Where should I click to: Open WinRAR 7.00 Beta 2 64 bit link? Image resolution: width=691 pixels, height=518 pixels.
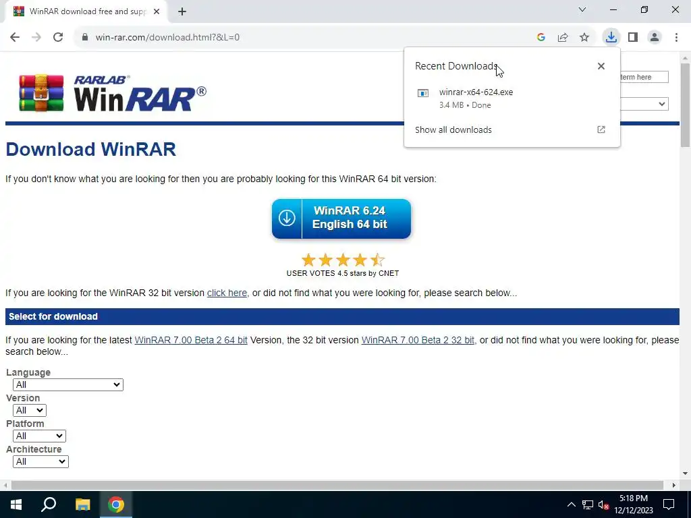pyautogui.click(x=191, y=340)
